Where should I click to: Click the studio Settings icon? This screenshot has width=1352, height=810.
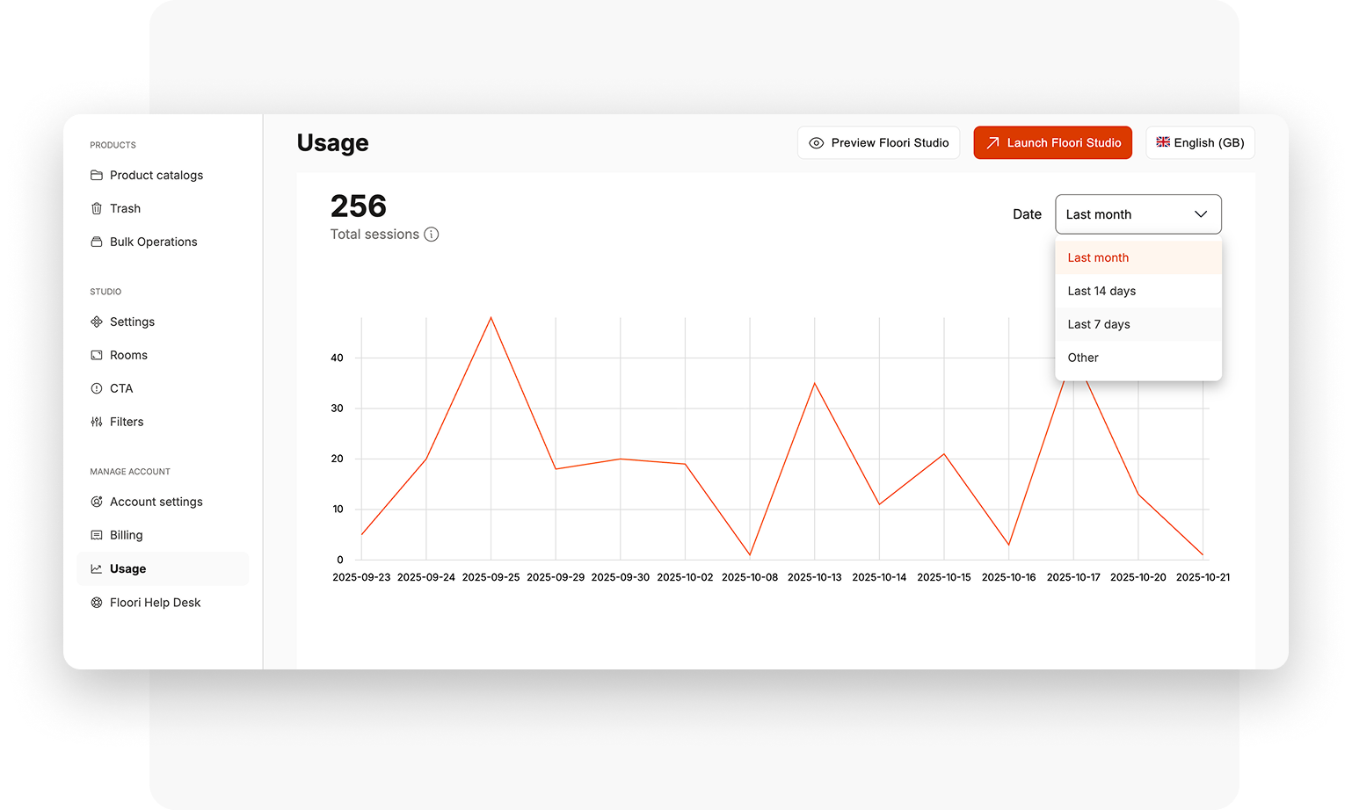click(97, 322)
